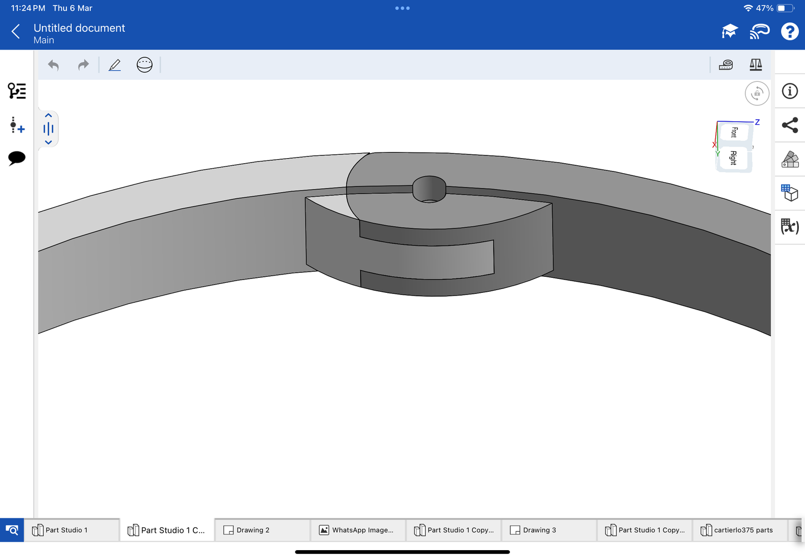Image resolution: width=805 pixels, height=559 pixels.
Task: Open the Mass properties scale icon
Action: [x=755, y=65]
